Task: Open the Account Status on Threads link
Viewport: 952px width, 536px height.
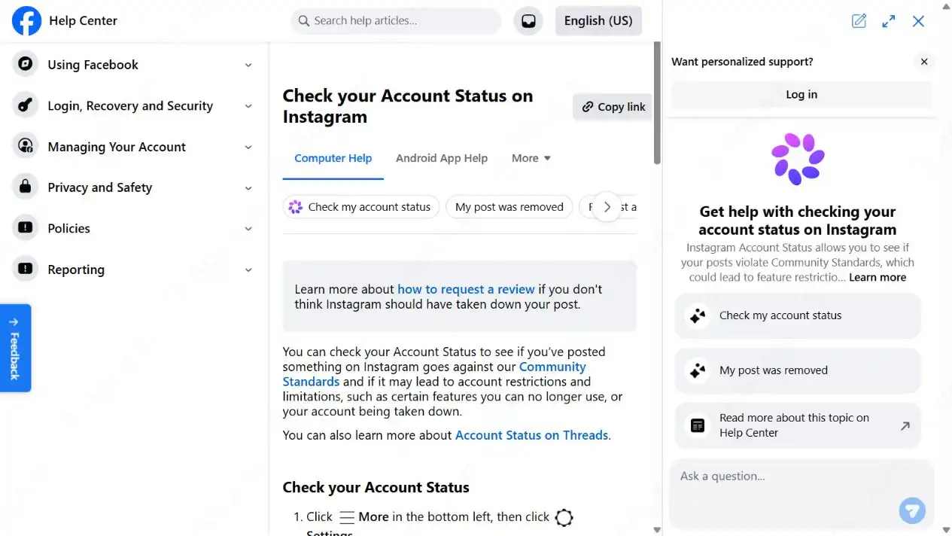Action: tap(531, 435)
